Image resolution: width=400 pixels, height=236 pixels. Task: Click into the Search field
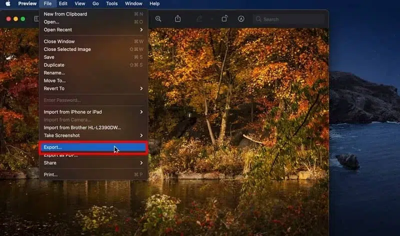(x=289, y=19)
